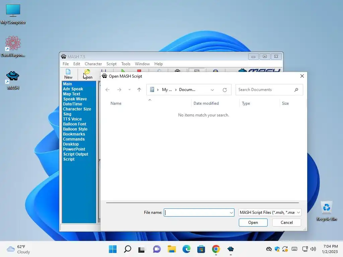Screen dimensions: 343x257
Task: Select Desktop in the sidebar
Action: point(71,144)
